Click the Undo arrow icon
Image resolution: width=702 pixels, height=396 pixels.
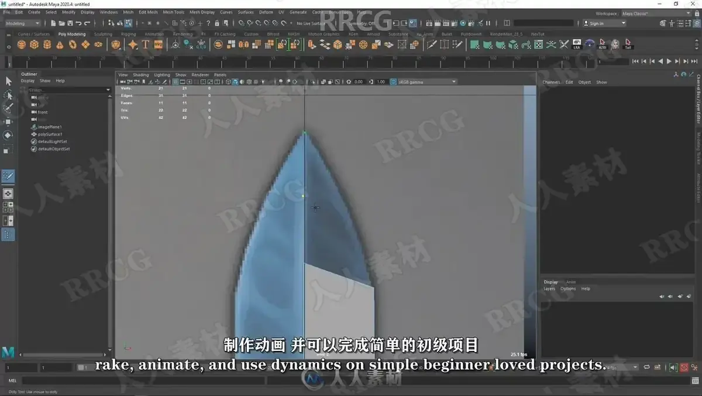79,23
